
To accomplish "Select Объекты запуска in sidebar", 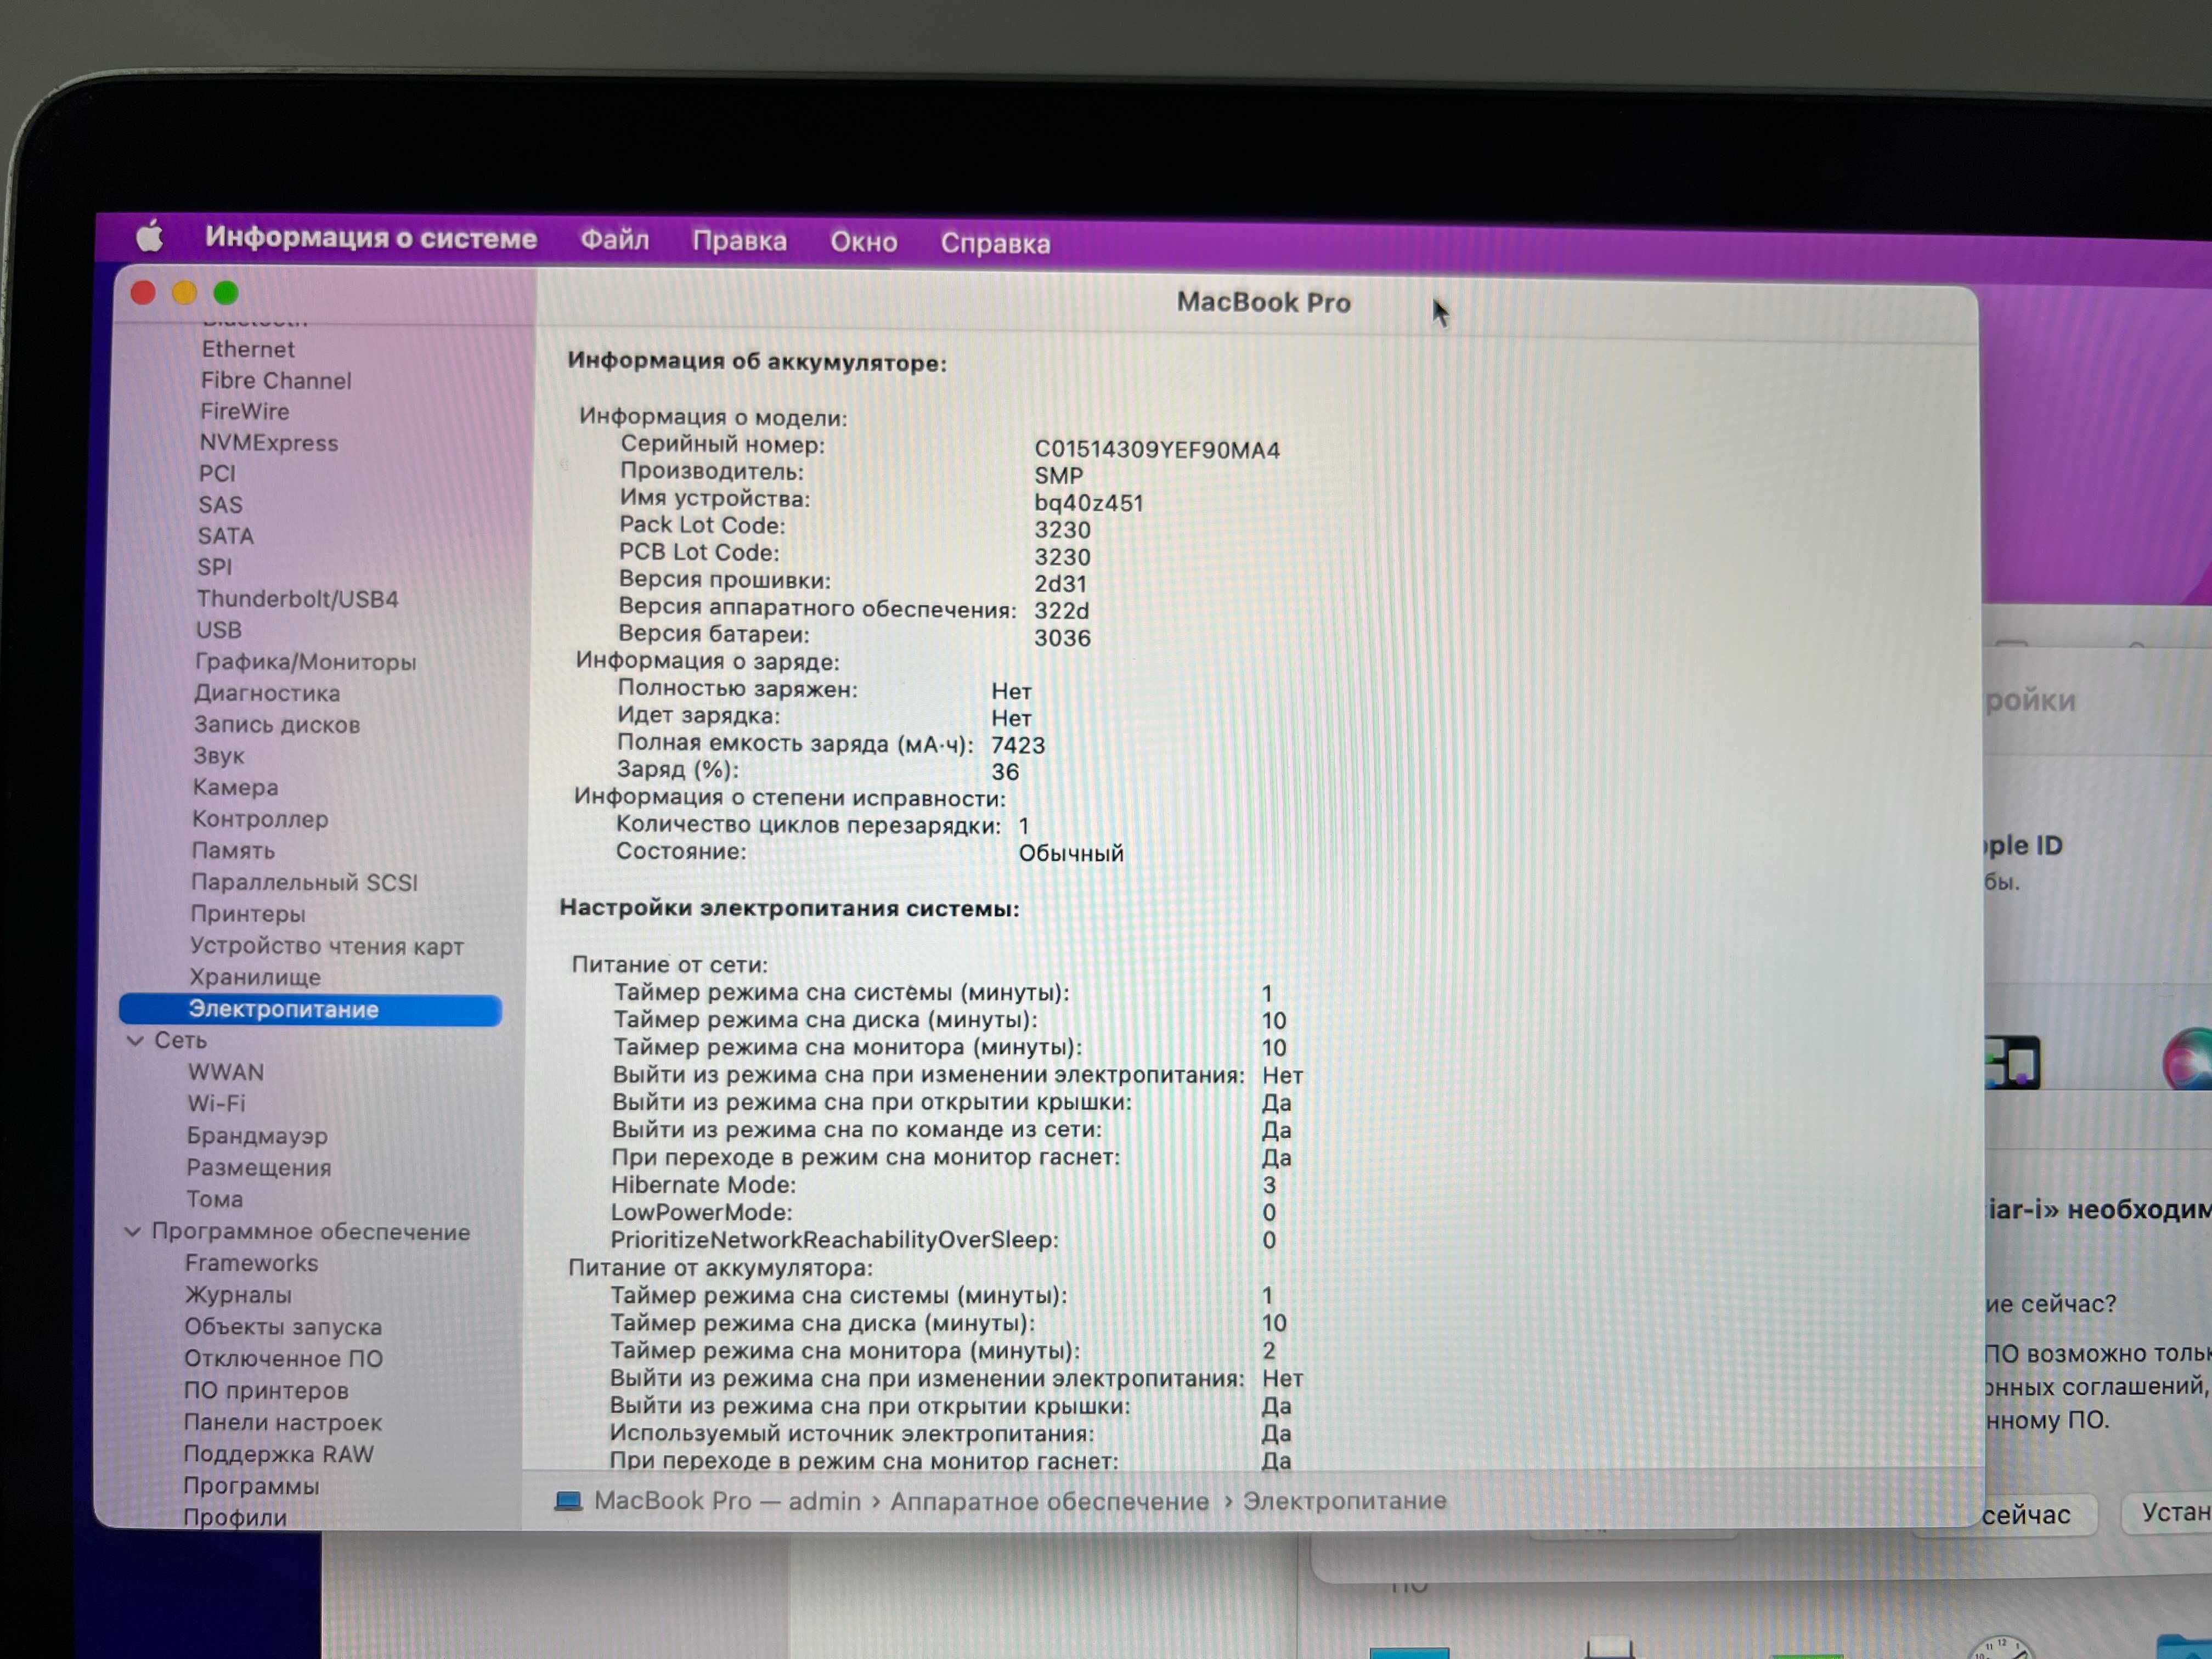I will [283, 1327].
